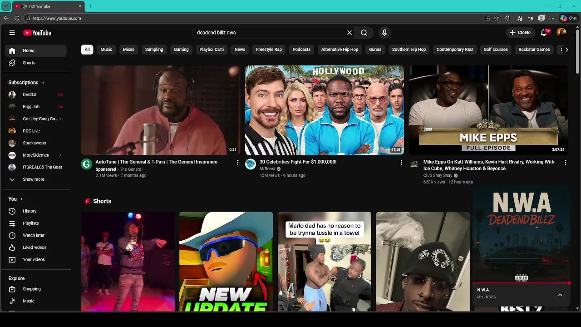Reload the page in browser

17,18
